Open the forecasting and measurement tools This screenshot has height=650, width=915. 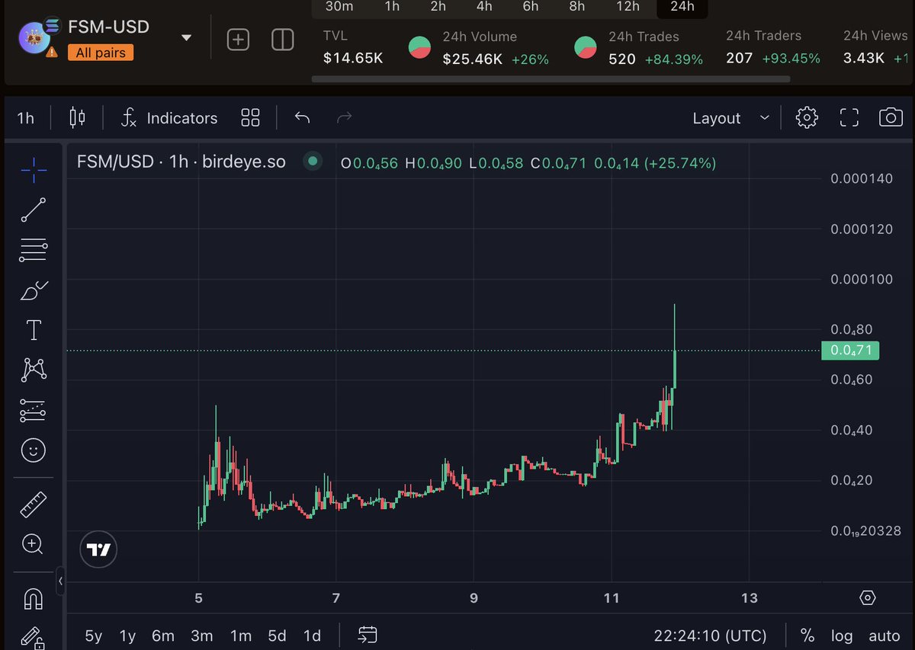pos(34,411)
